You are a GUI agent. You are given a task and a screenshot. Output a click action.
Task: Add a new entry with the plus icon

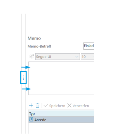point(31,105)
